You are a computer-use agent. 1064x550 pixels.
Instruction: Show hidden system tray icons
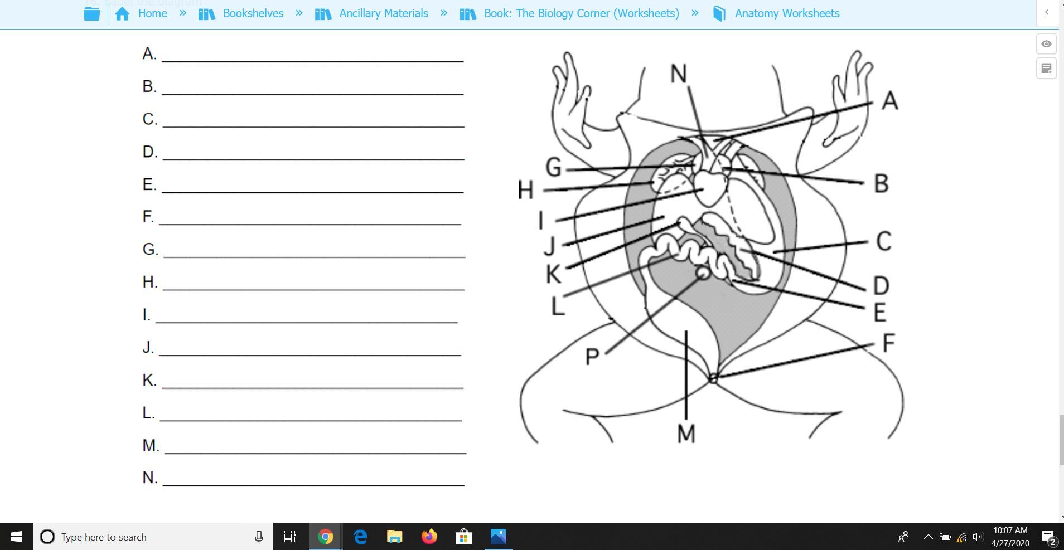click(x=928, y=537)
